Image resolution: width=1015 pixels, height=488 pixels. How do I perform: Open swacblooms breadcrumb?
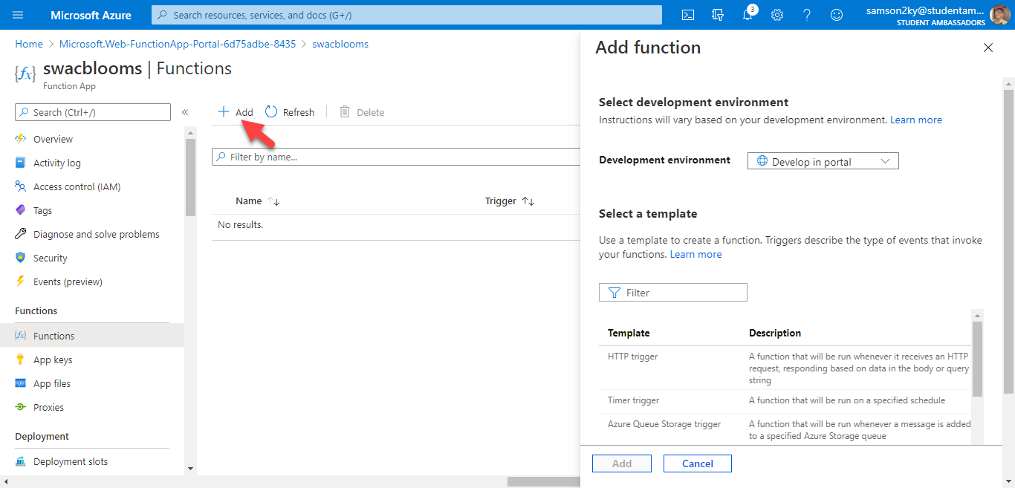[340, 44]
